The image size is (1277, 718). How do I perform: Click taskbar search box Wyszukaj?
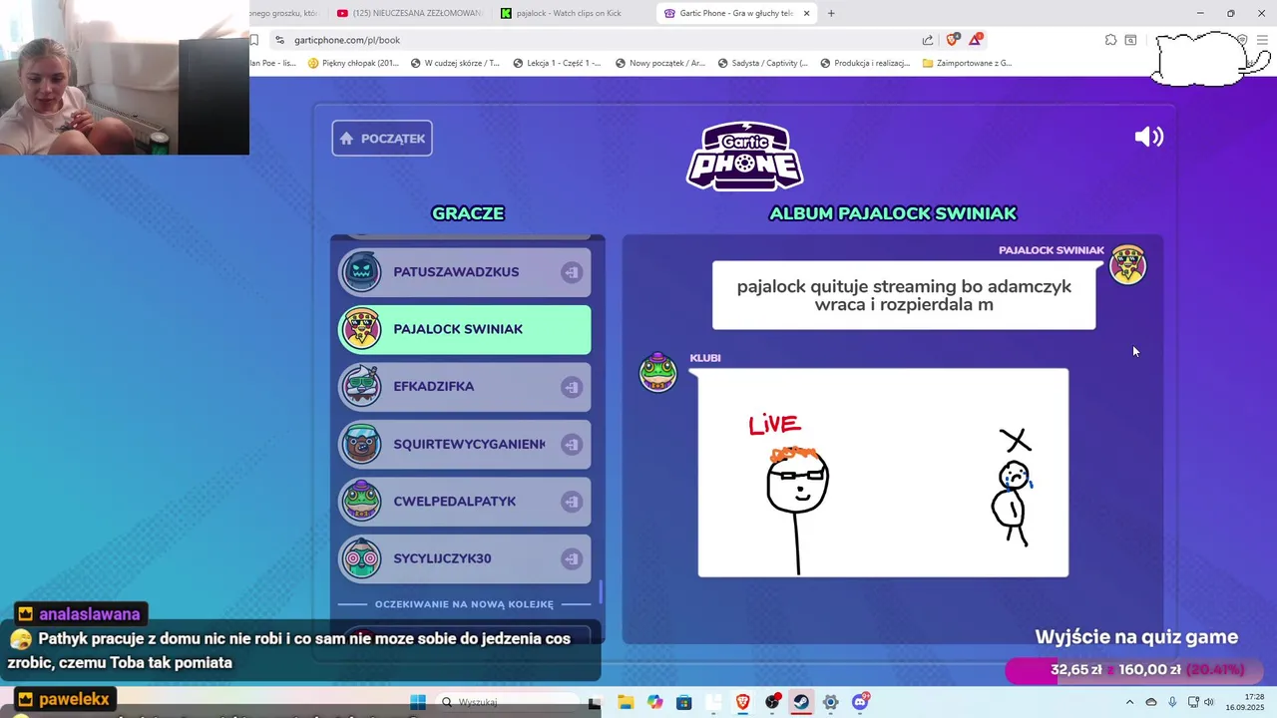508,702
